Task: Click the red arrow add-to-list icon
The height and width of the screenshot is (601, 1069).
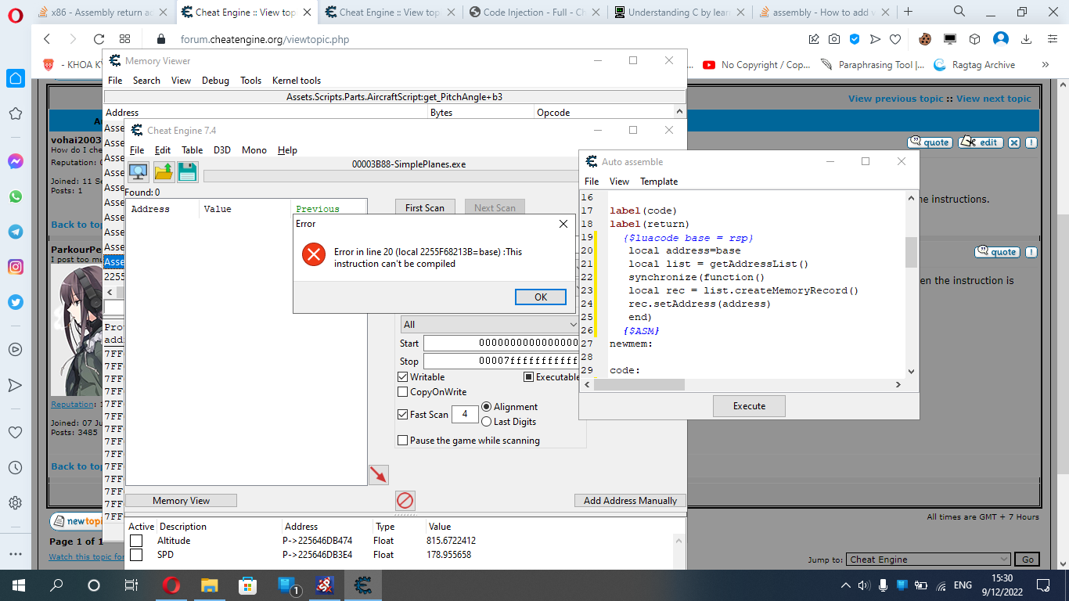Action: coord(379,474)
